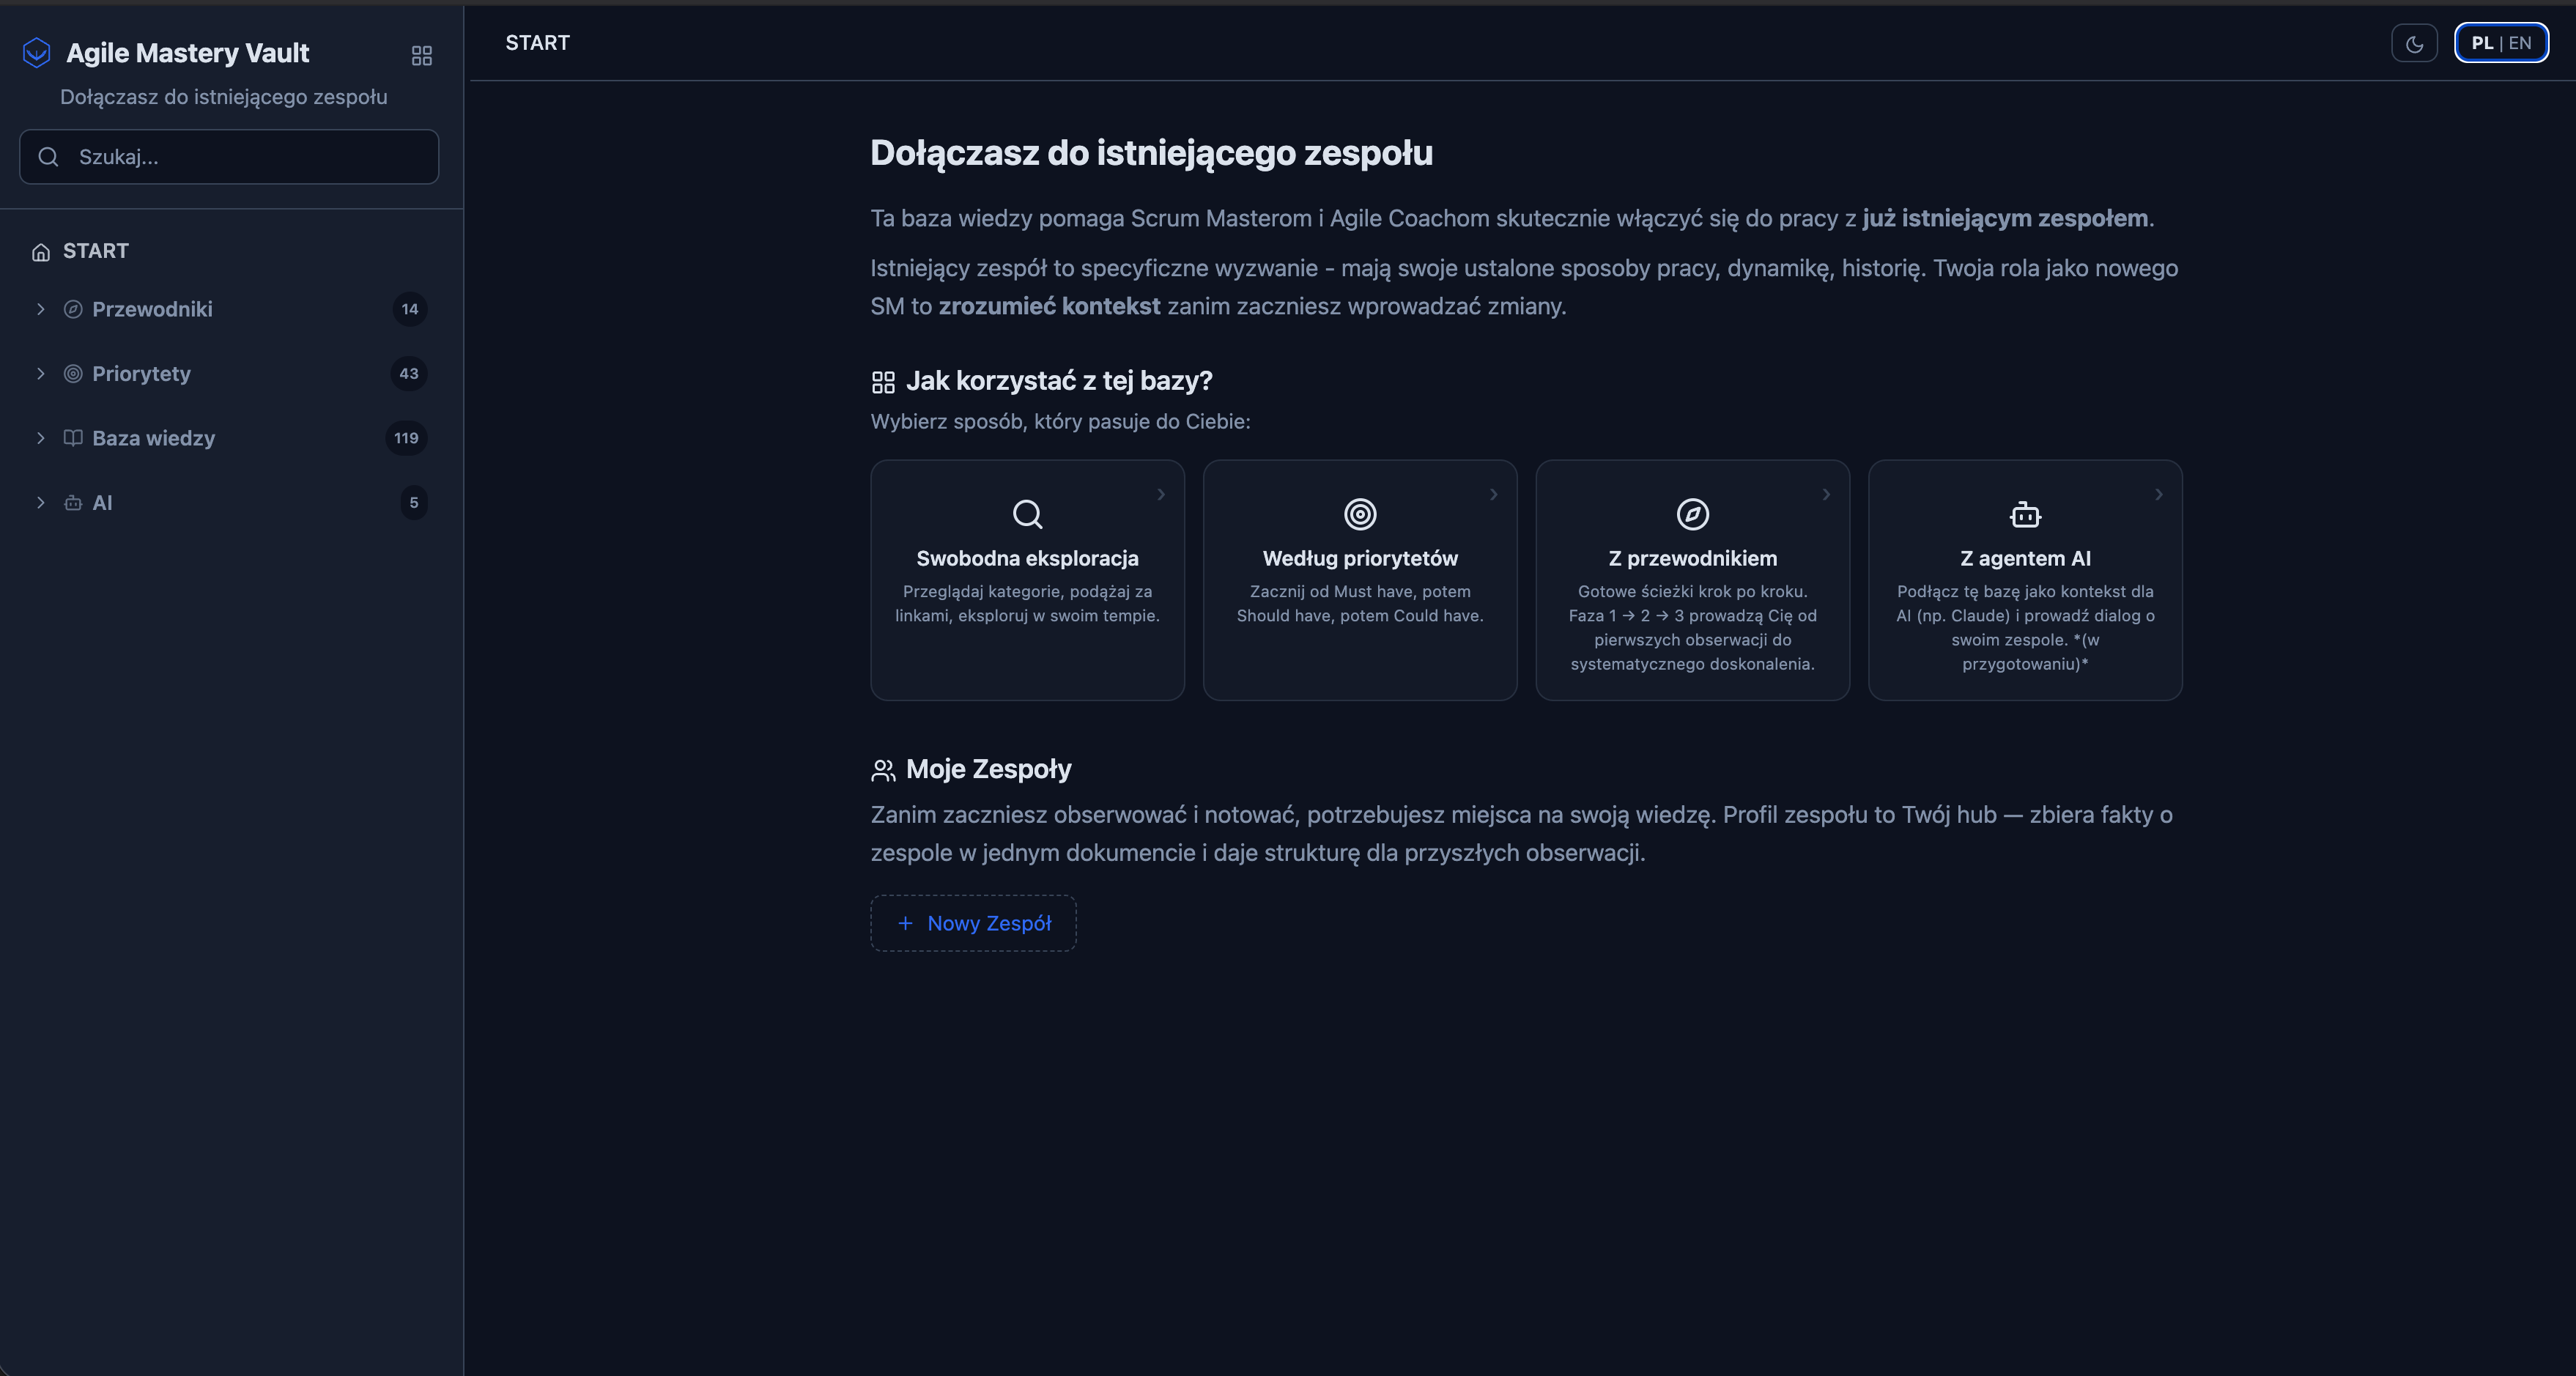Click the Agile Mastery Vault logo icon

(36, 52)
